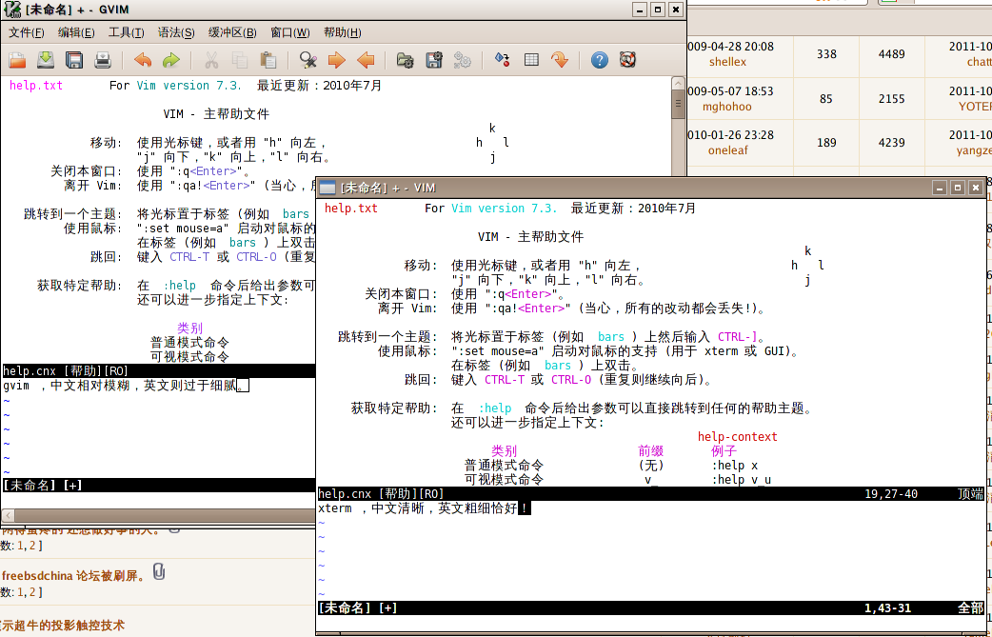This screenshot has height=637, width=992.
Task: Open the 语法(S) menu
Action: pos(176,32)
